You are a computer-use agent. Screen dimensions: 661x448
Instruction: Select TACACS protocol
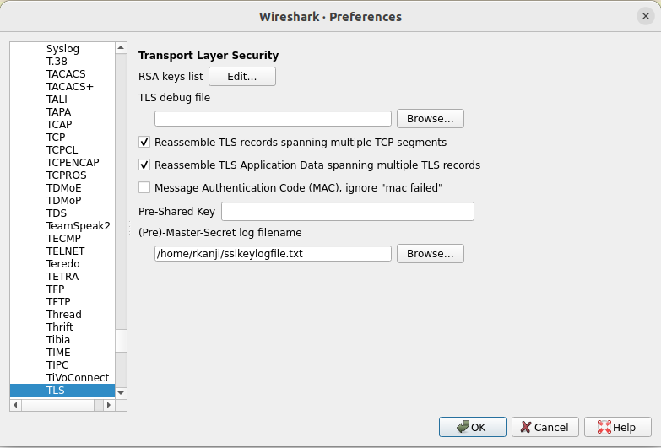pos(62,73)
